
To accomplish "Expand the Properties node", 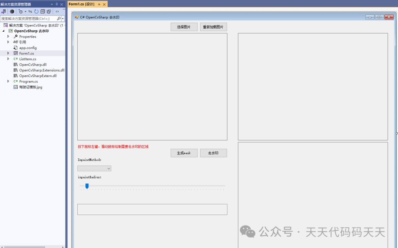I will pyautogui.click(x=8, y=36).
